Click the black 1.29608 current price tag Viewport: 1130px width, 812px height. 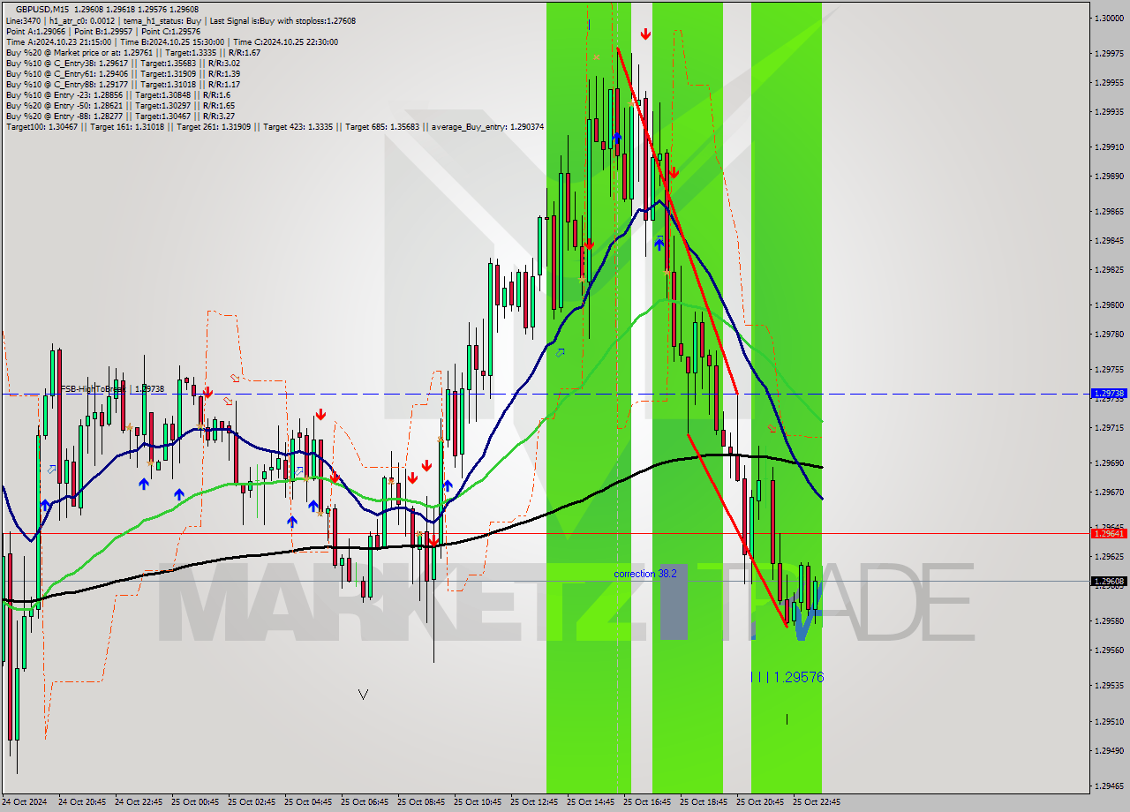[x=1109, y=581]
